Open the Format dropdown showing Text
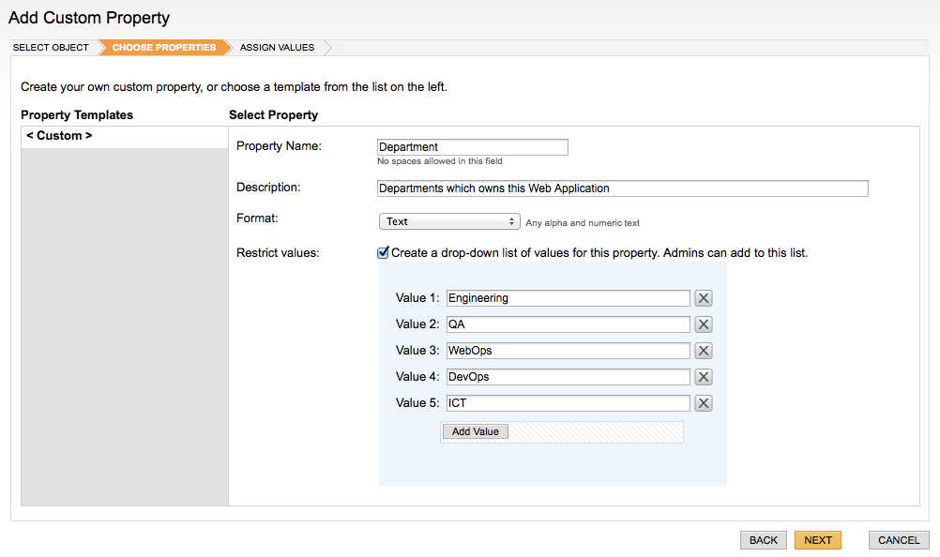This screenshot has height=557, width=940. 448,222
